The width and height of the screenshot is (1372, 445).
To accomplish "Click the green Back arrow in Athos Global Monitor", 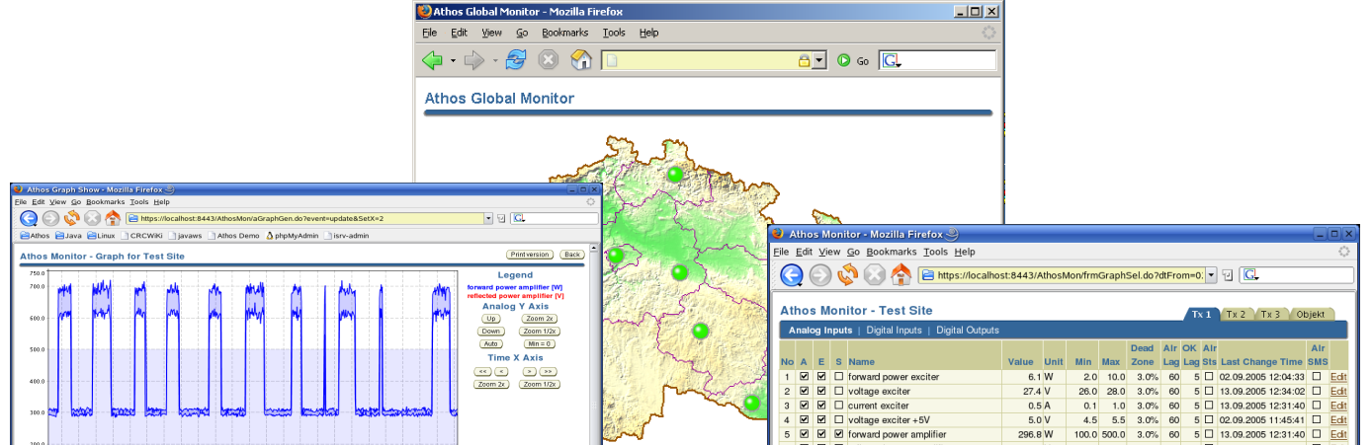I will point(432,60).
